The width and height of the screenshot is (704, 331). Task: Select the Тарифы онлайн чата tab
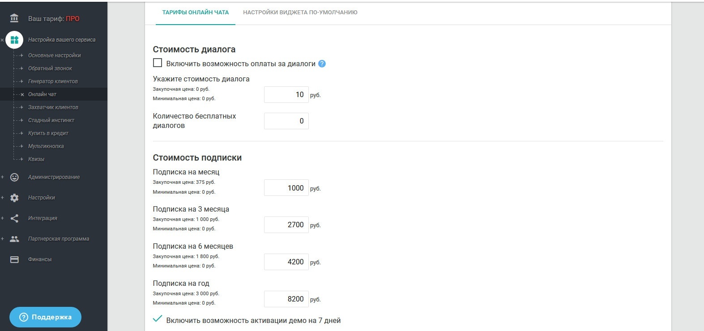196,13
